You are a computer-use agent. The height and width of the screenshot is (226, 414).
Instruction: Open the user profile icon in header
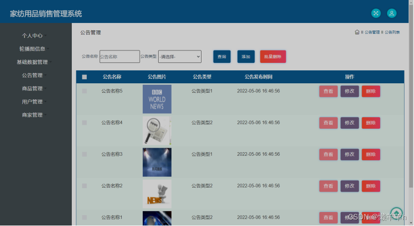[x=392, y=13]
